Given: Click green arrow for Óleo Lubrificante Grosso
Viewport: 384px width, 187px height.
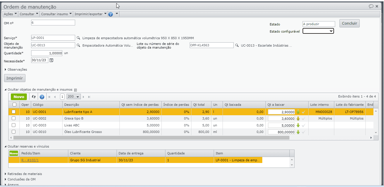Looking at the screenshot, I should point(298,132).
